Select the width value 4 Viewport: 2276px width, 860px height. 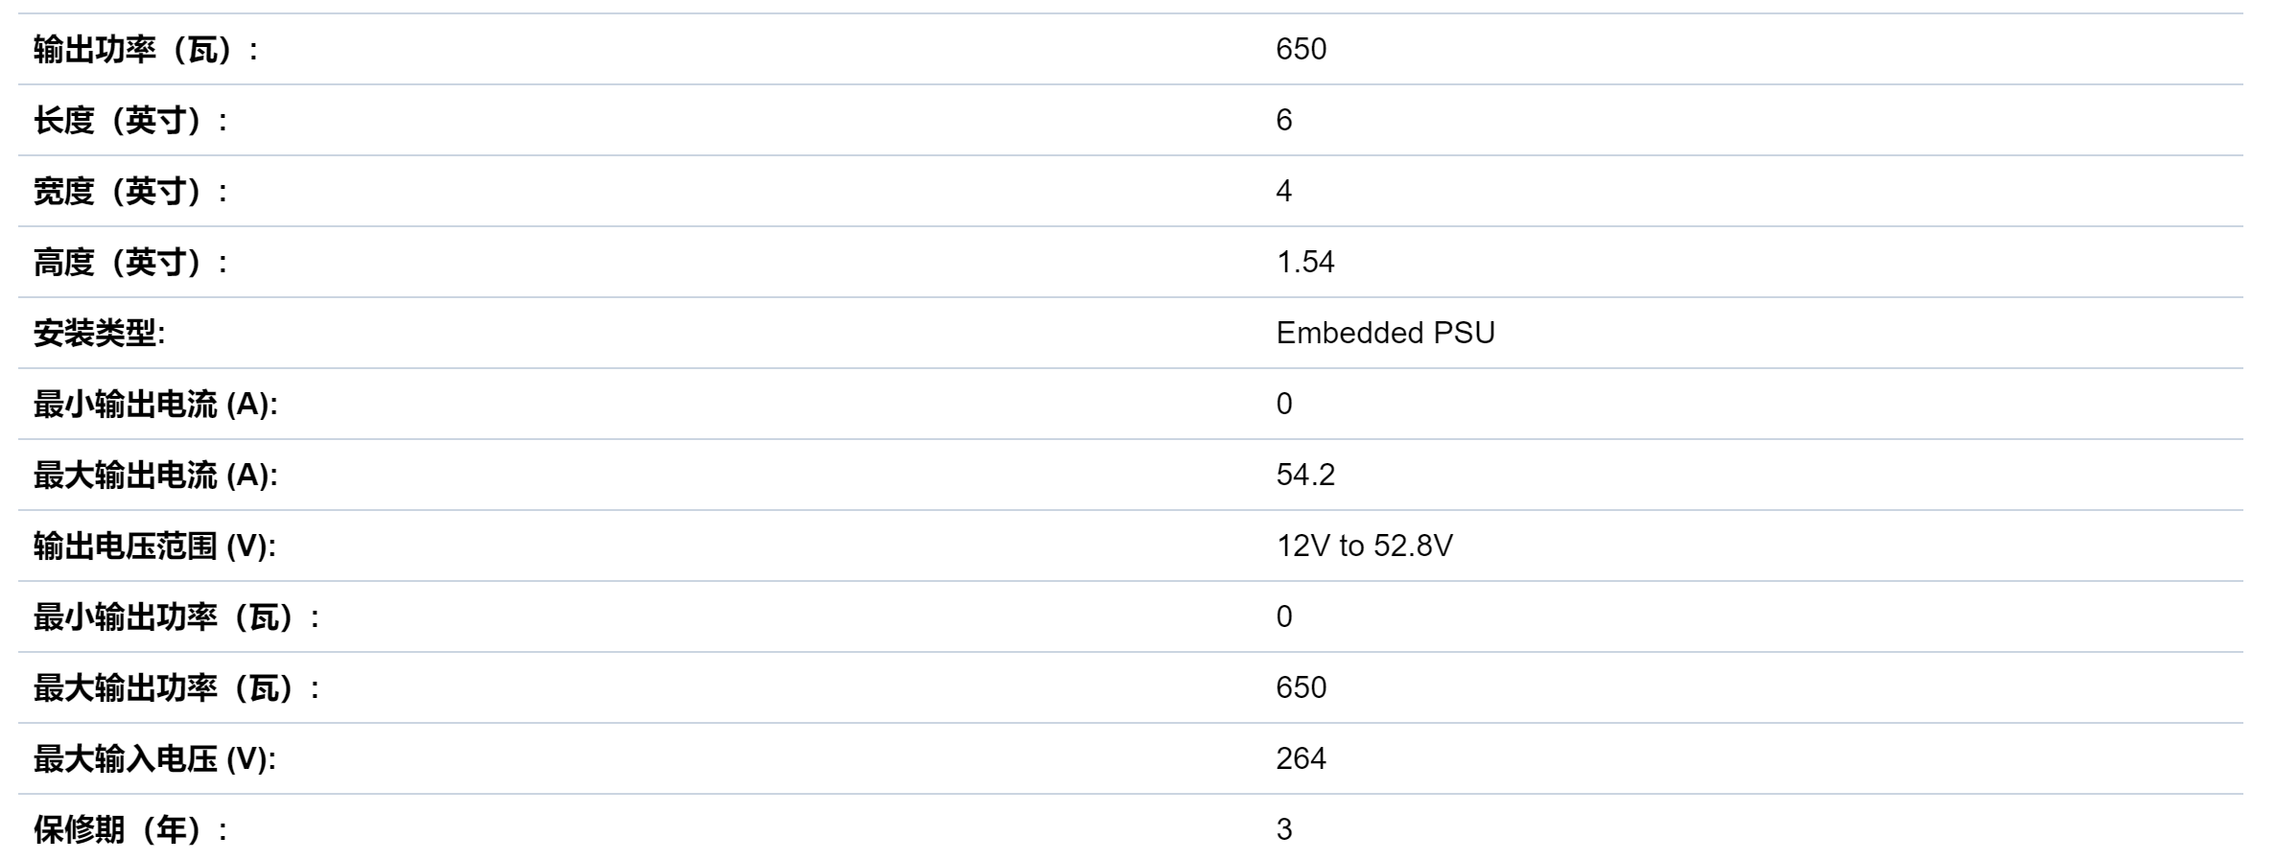point(1284,191)
